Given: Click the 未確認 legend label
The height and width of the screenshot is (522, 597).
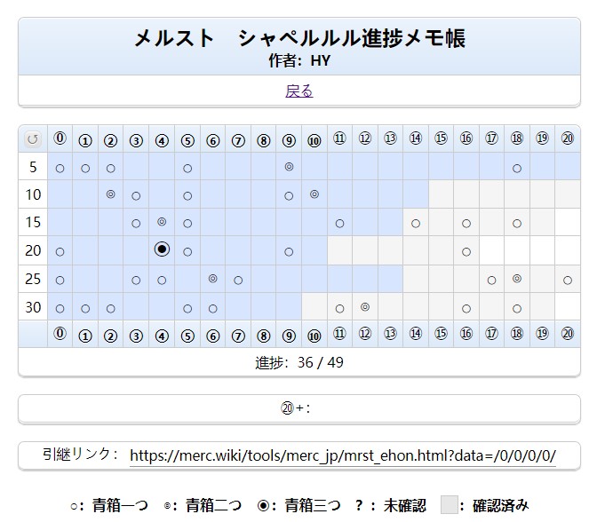Looking at the screenshot, I should tap(405, 506).
